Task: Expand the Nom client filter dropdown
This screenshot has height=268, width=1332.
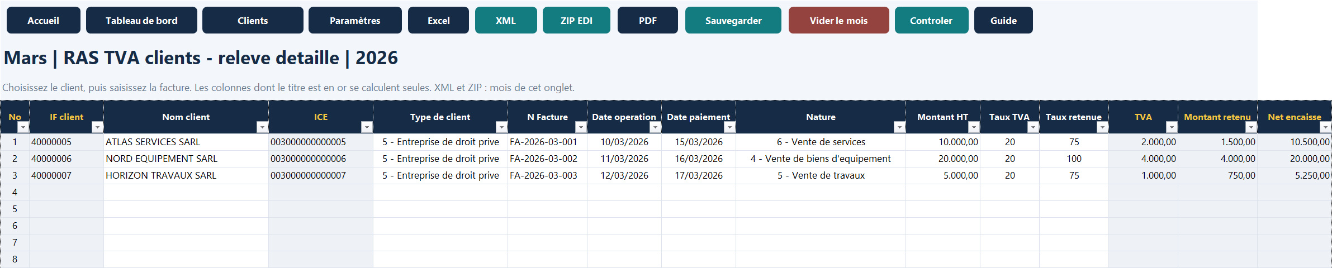Action: (x=262, y=127)
